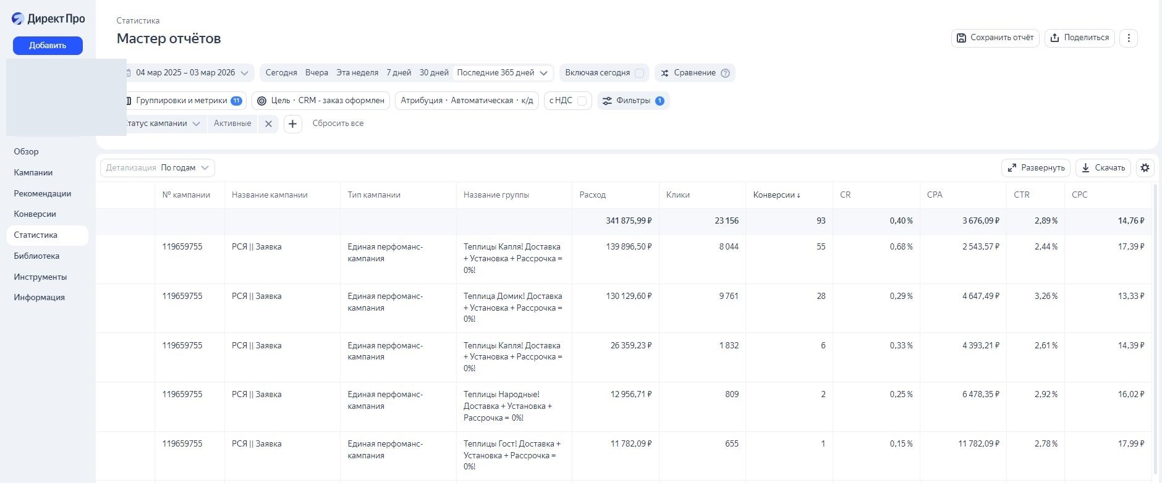1162x483 pixels.
Task: Add a new filter with plus button
Action: click(293, 124)
